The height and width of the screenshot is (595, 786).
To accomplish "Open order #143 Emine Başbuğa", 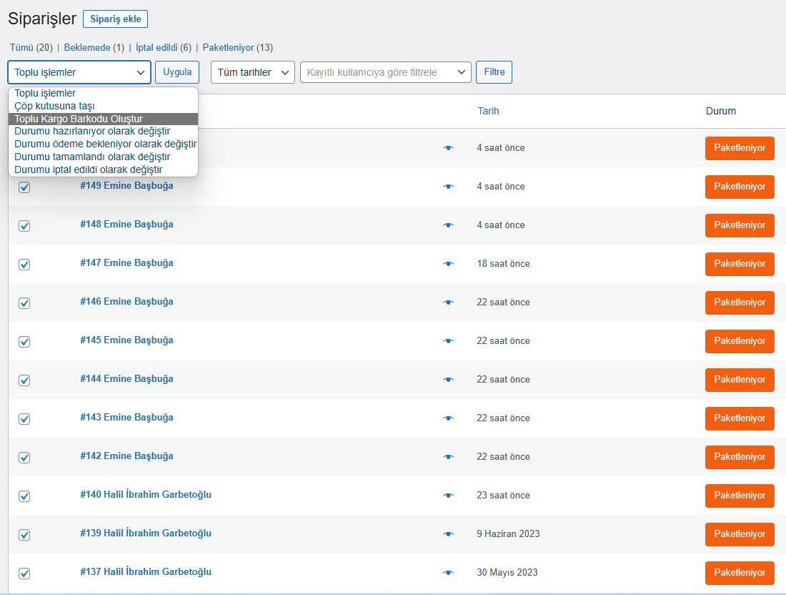I will [126, 418].
